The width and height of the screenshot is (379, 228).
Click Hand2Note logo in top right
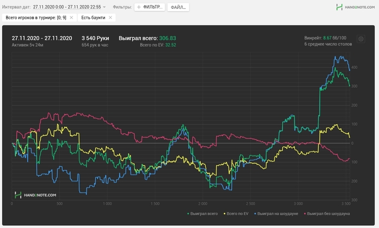(355, 7)
